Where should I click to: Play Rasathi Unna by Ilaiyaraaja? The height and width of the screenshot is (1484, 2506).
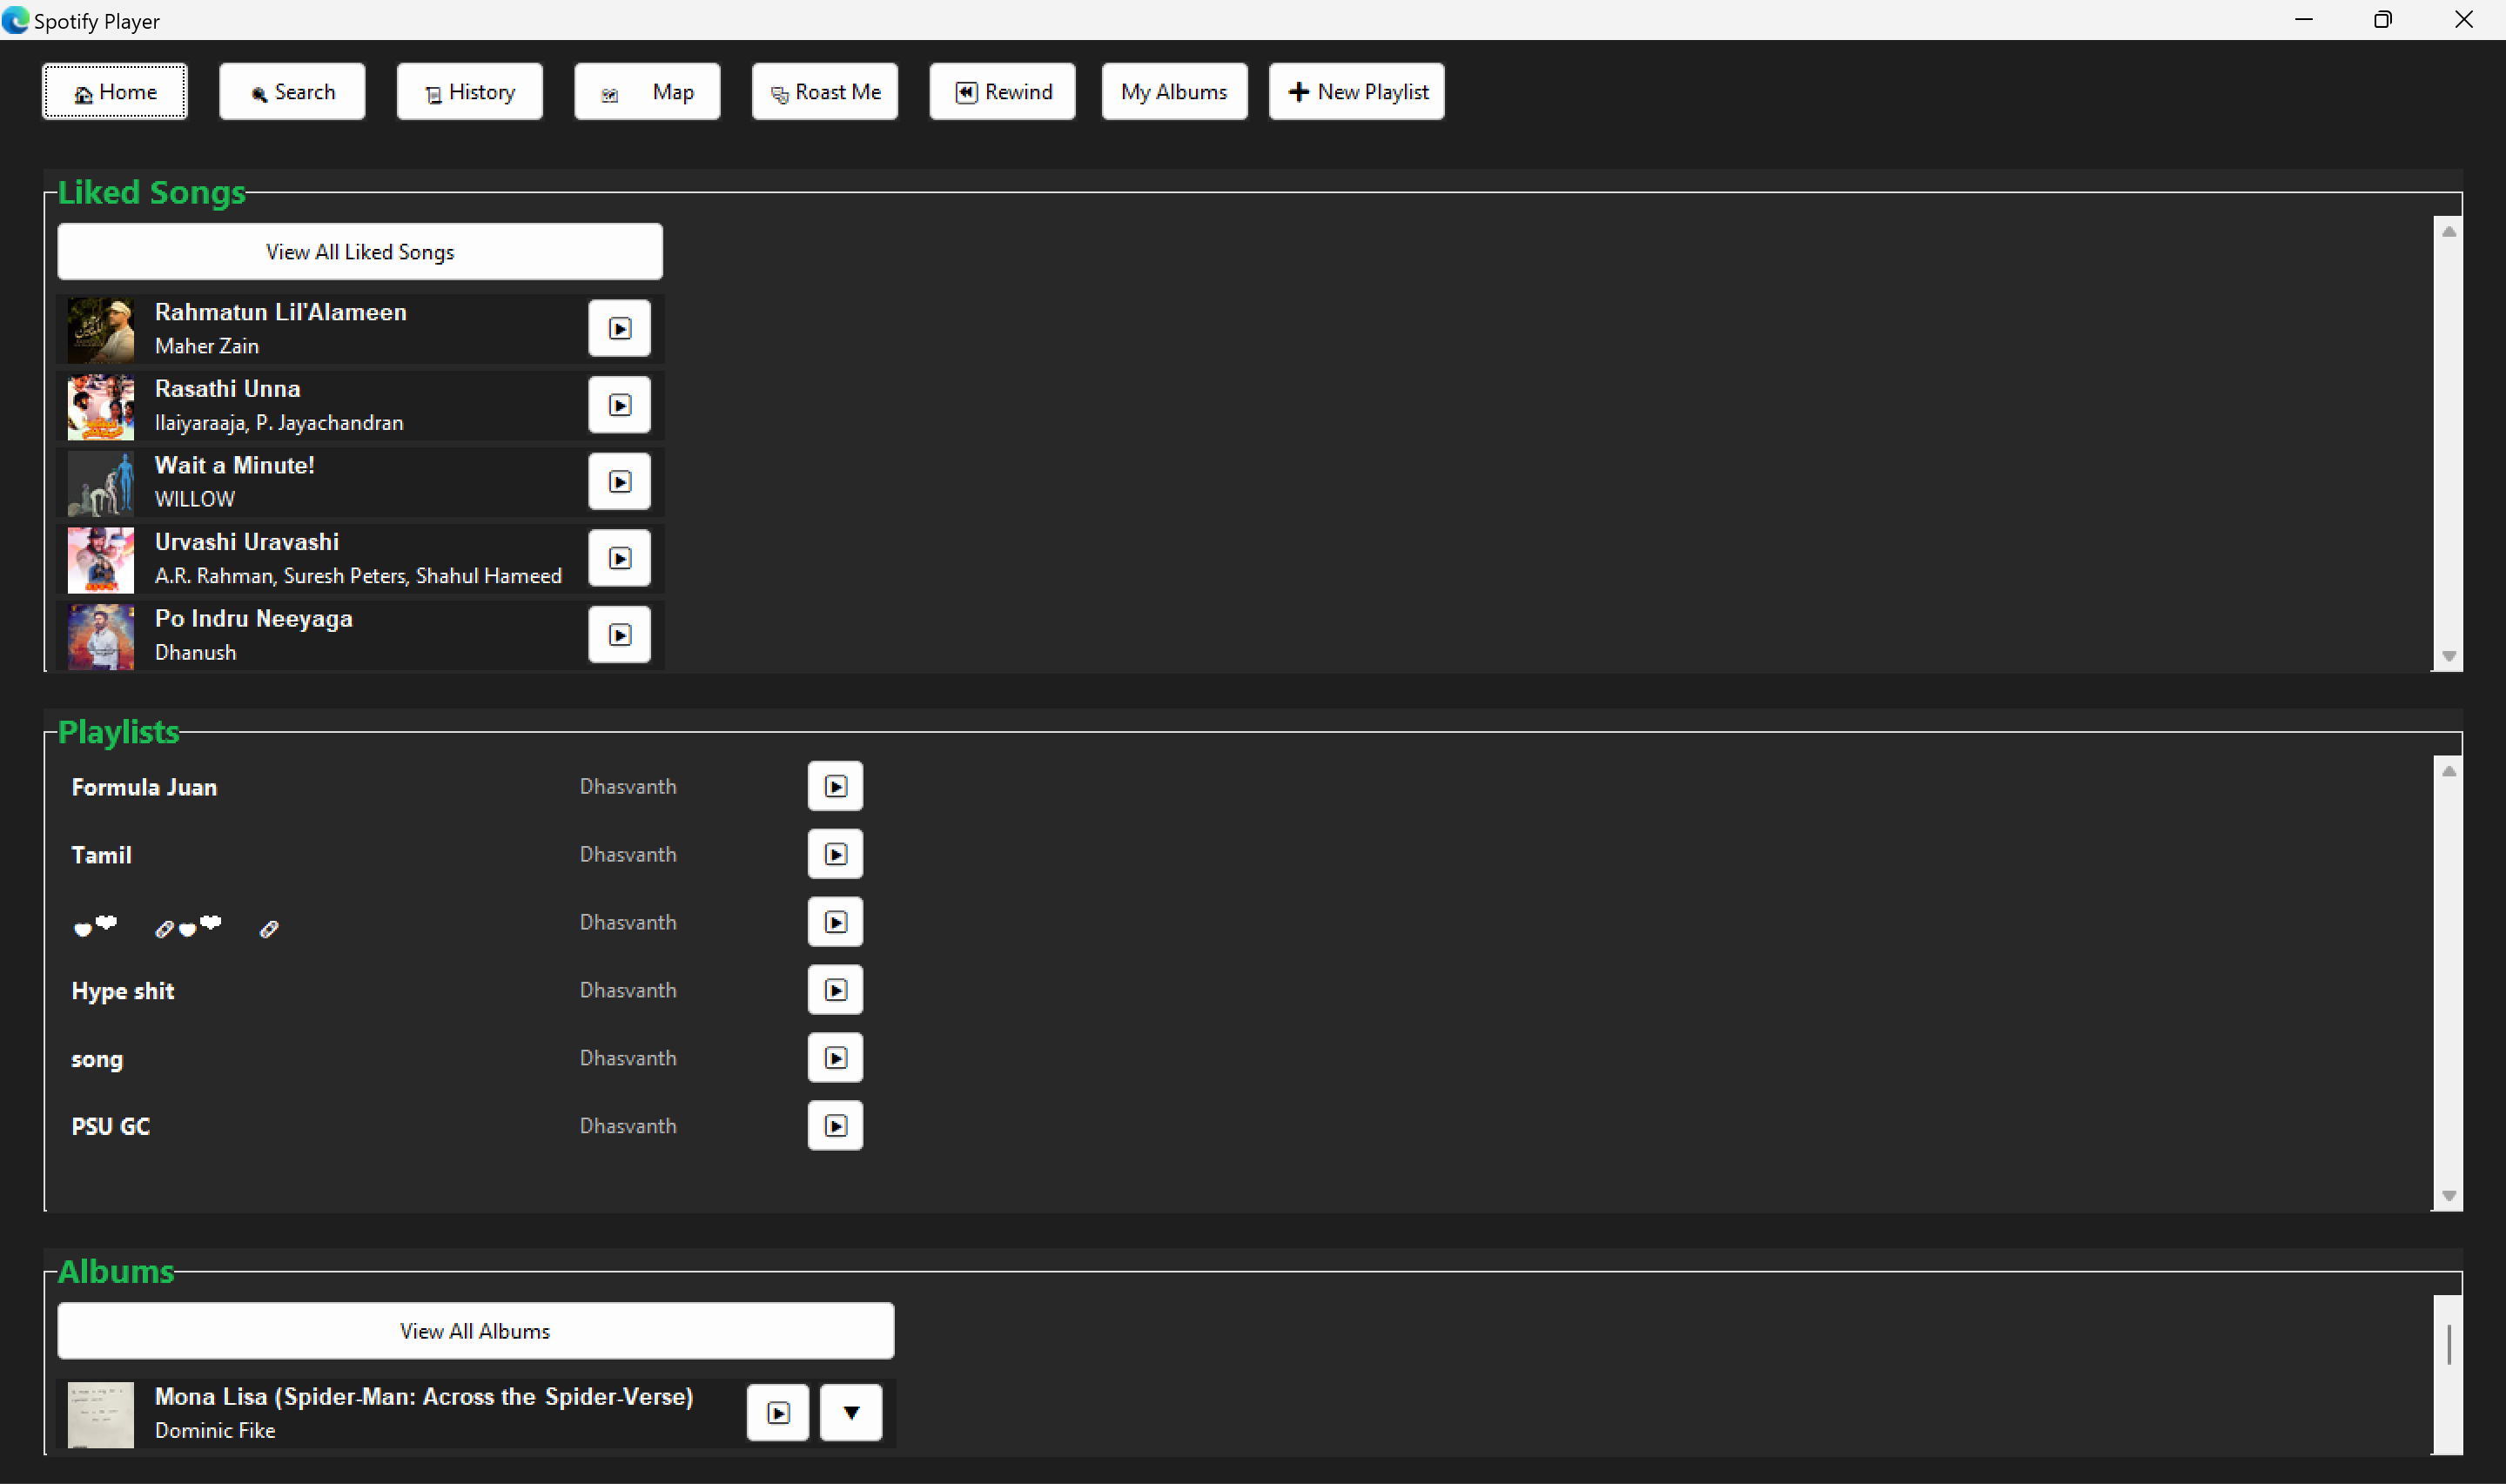(619, 405)
